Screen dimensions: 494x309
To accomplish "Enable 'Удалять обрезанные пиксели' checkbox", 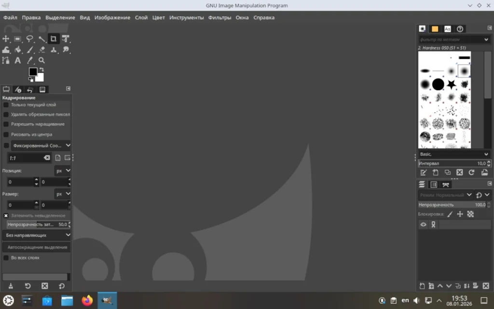I will (x=6, y=114).
